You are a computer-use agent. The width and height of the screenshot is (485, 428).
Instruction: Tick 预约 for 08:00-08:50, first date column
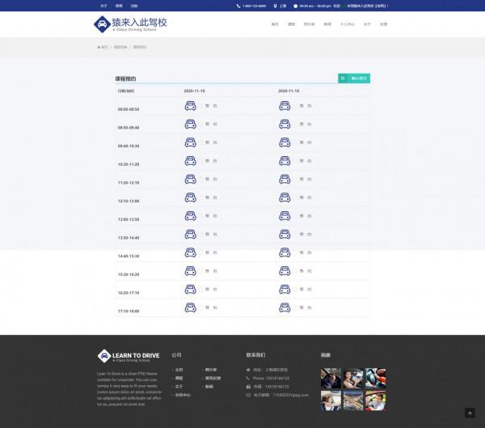(201, 106)
